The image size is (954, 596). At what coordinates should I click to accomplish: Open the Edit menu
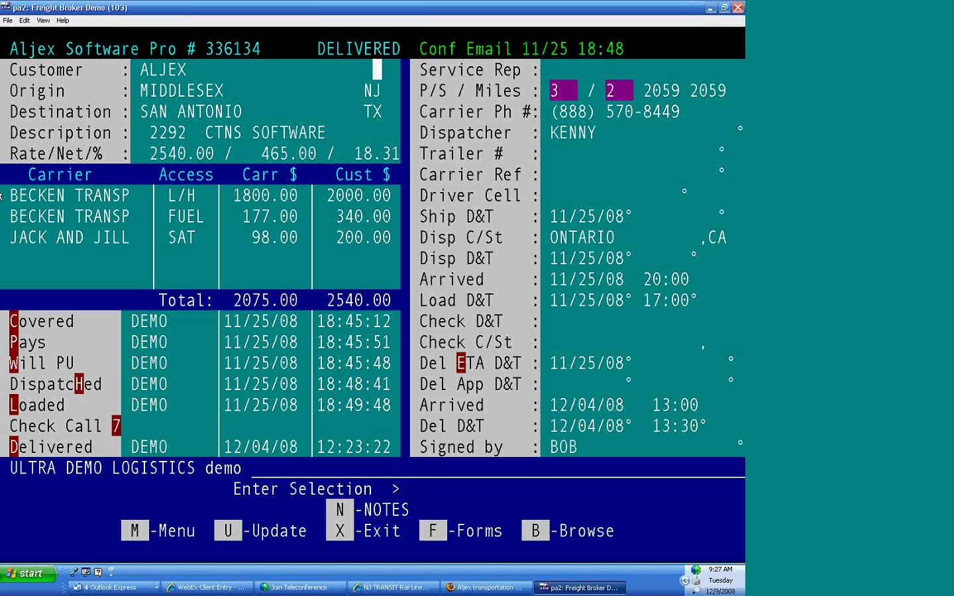[25, 21]
